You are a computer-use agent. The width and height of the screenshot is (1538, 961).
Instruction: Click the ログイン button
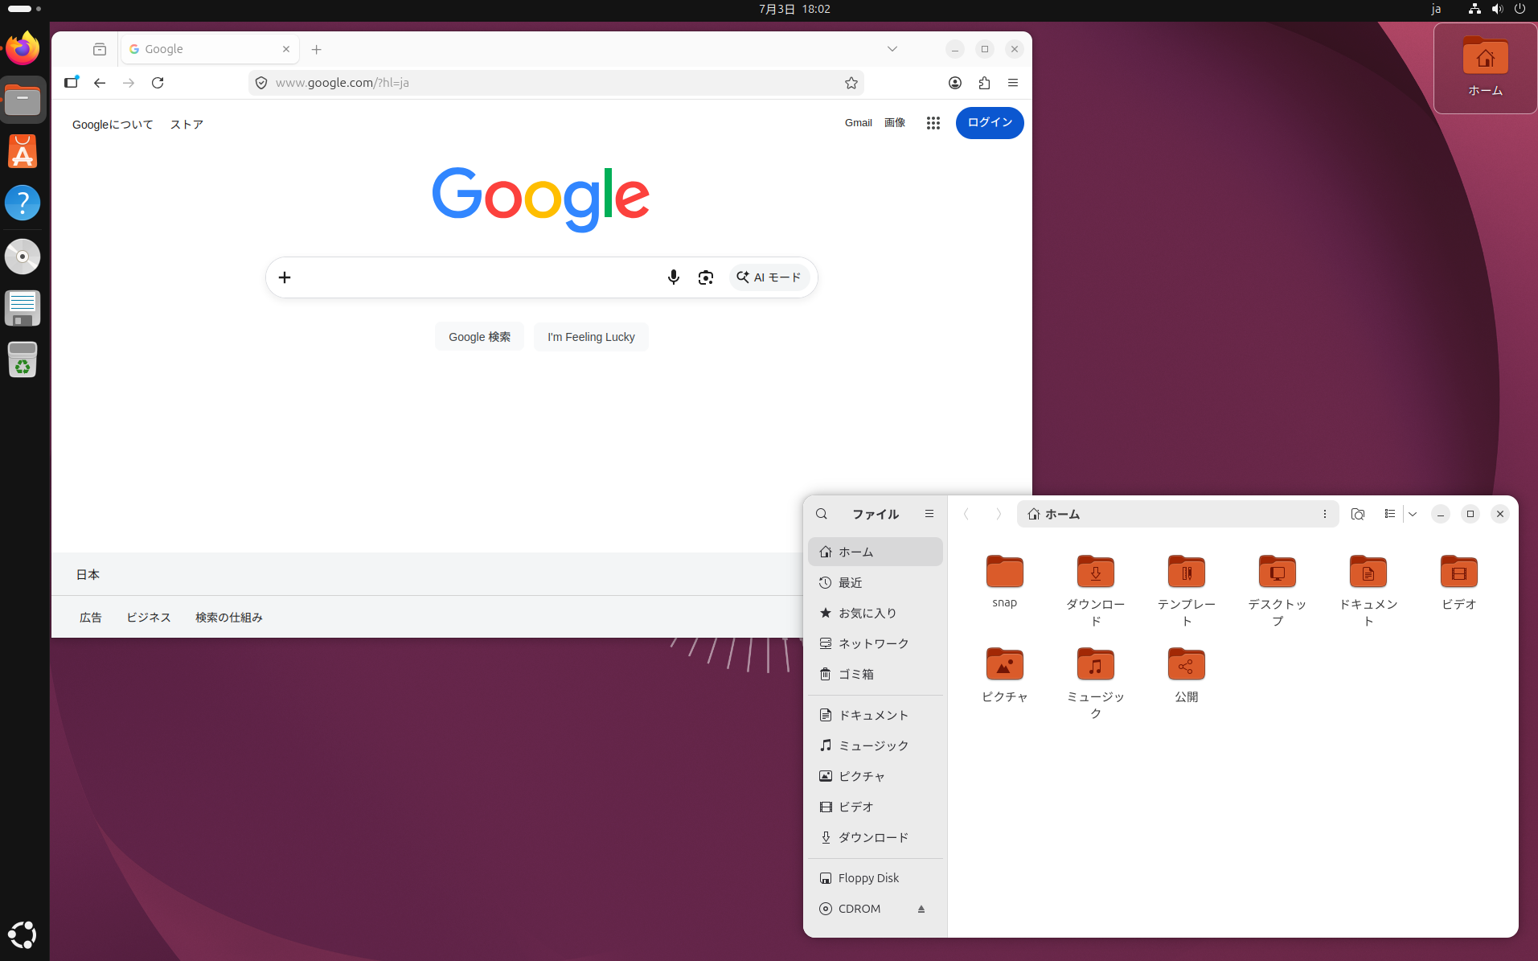point(990,123)
